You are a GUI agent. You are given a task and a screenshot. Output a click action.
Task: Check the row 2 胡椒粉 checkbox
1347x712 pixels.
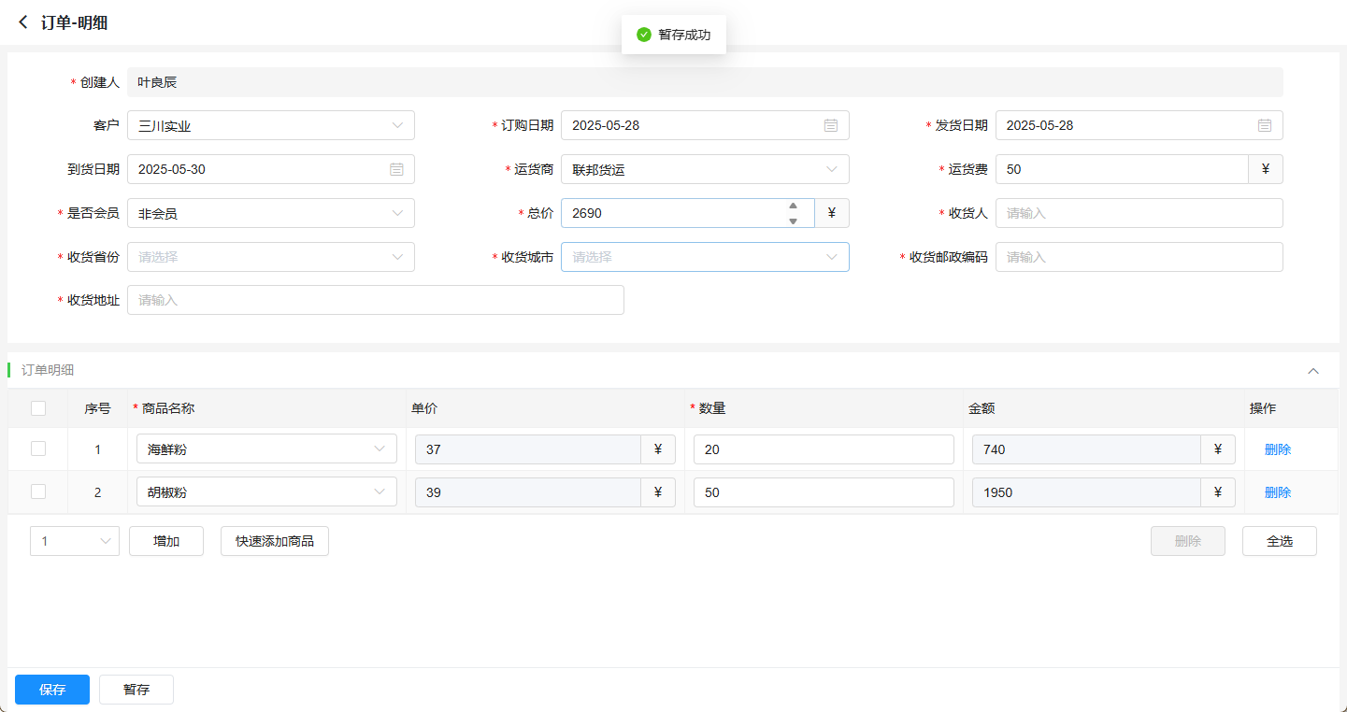[38, 492]
